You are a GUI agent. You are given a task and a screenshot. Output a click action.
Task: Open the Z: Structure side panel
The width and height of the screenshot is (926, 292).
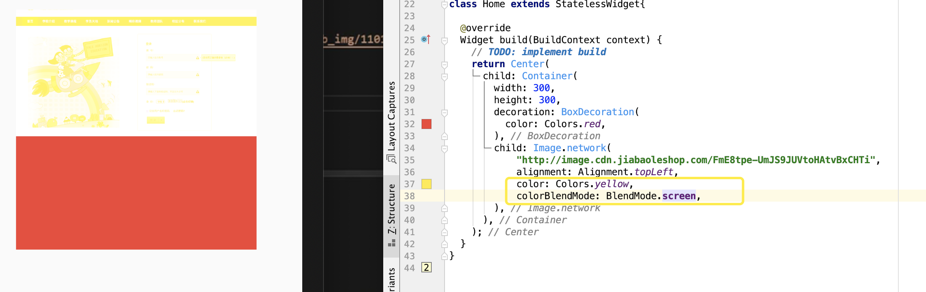click(x=392, y=216)
